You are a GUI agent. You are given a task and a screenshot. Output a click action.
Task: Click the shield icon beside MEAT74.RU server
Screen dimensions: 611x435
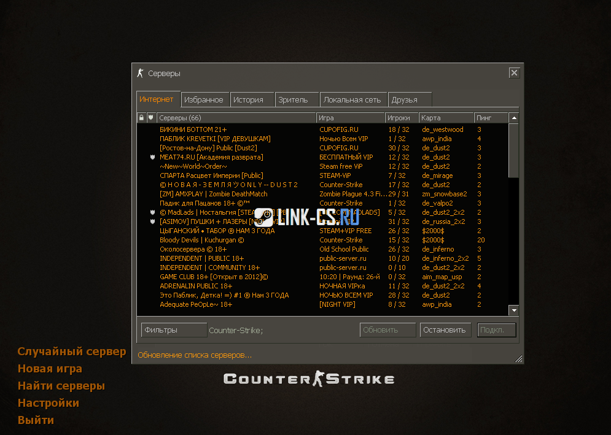(151, 157)
